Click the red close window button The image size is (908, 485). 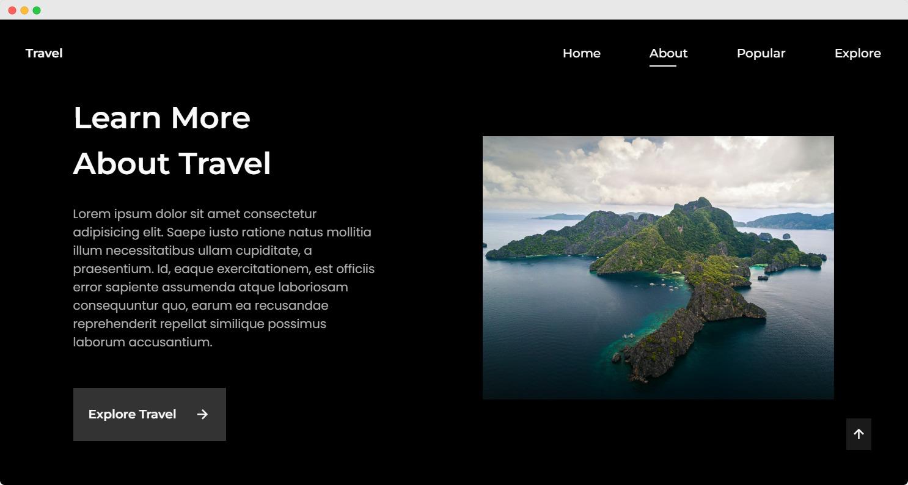tap(12, 10)
